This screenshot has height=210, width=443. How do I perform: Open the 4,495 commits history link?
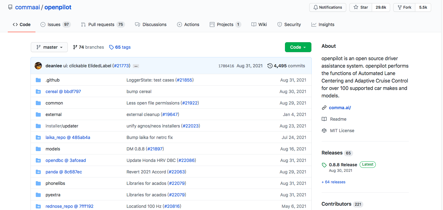point(286,66)
